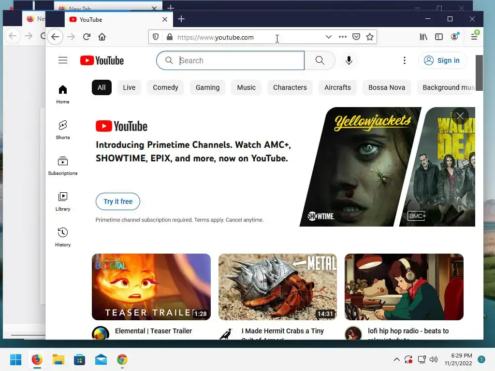495x371 pixels.
Task: Click the Try it free button
Action: [118, 201]
